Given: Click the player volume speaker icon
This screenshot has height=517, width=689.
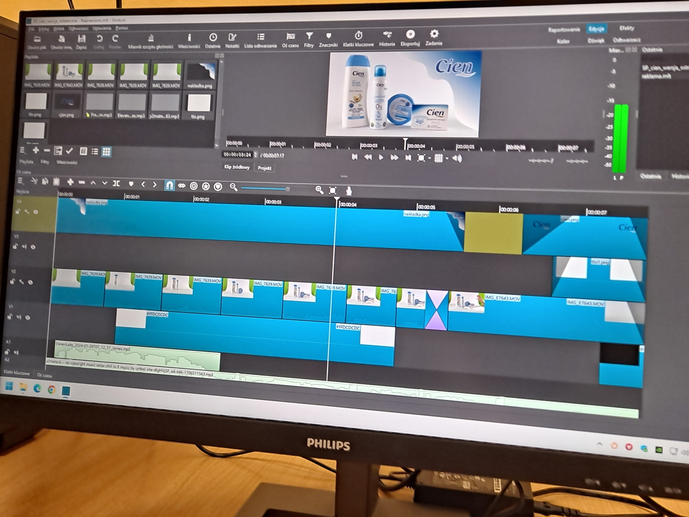Looking at the screenshot, I should (x=457, y=159).
